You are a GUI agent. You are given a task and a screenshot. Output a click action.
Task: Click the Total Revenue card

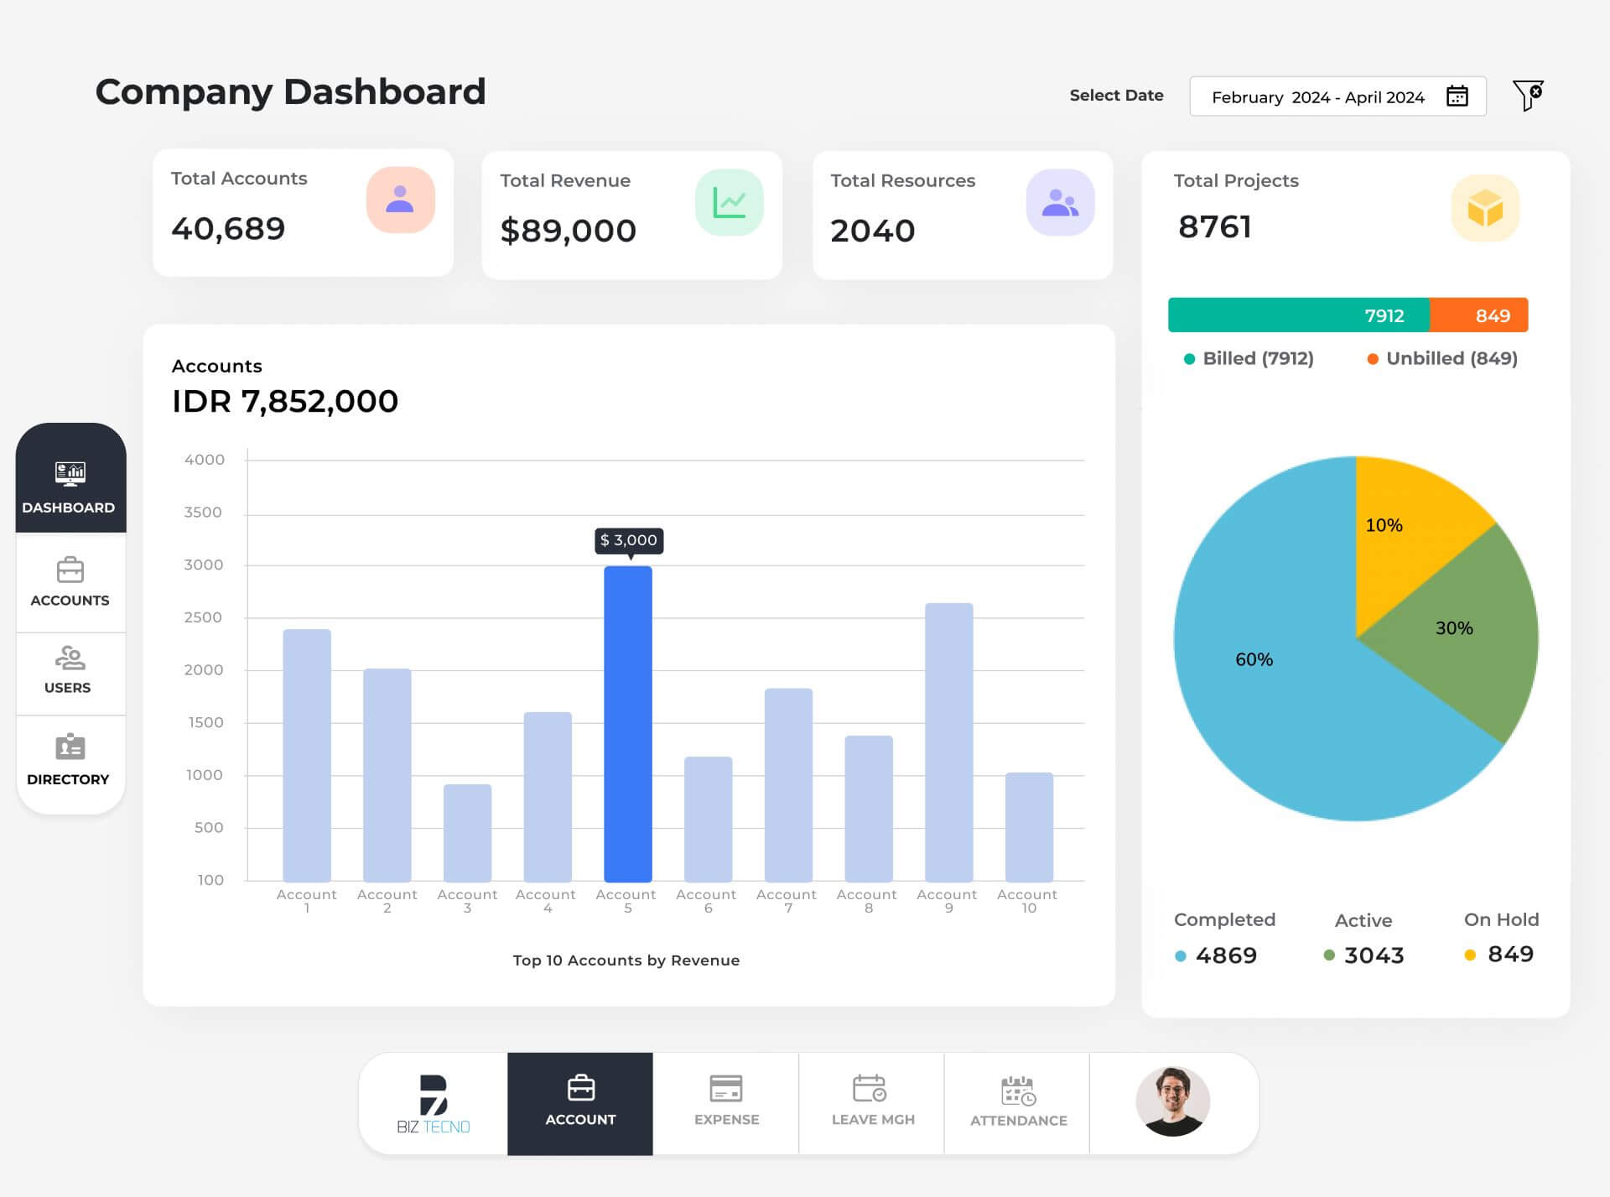click(631, 214)
